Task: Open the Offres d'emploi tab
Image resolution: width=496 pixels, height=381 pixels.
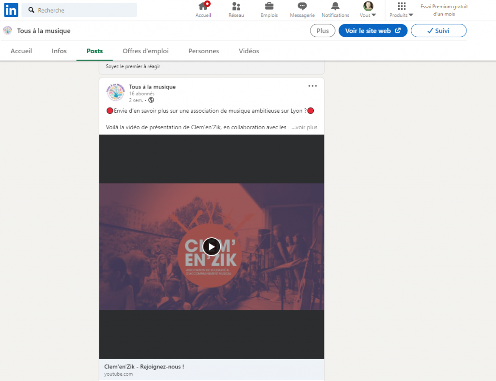Action: click(145, 51)
